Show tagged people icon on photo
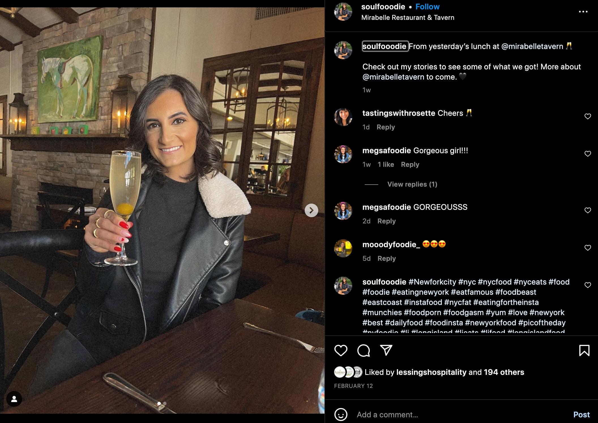 14,399
